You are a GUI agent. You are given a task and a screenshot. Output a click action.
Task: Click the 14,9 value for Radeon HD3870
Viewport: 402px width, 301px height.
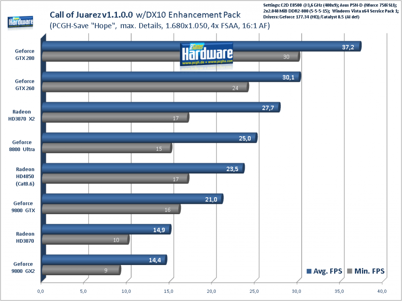point(159,230)
